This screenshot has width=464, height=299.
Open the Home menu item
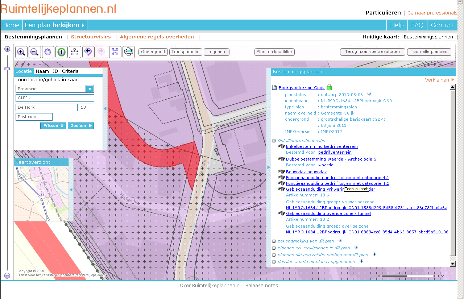11,25
